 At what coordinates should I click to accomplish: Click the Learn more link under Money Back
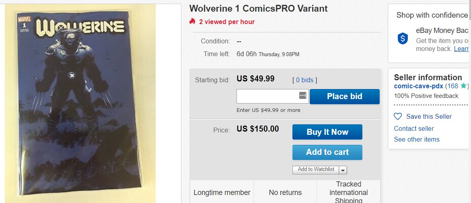pyautogui.click(x=461, y=49)
